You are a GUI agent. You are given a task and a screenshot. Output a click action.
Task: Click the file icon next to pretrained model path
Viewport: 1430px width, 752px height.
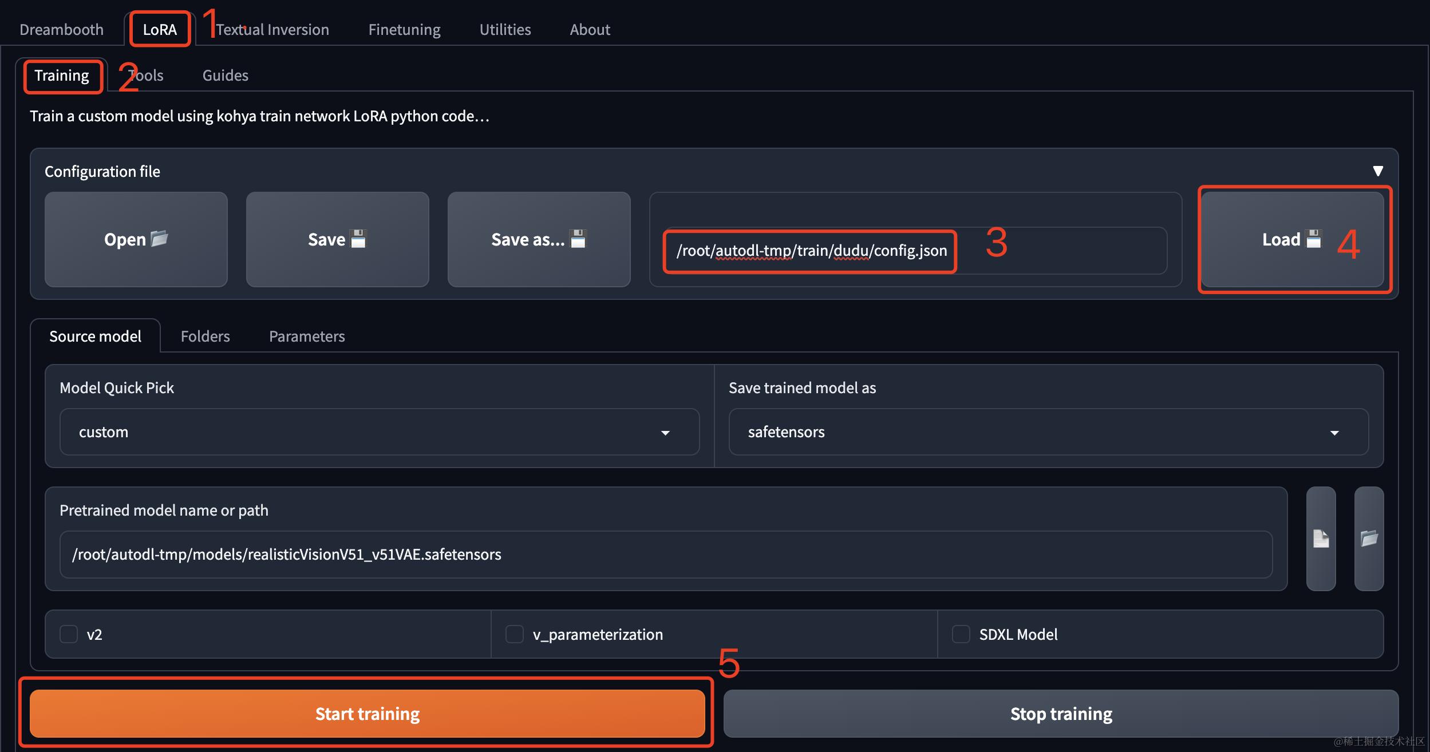pyautogui.click(x=1321, y=539)
